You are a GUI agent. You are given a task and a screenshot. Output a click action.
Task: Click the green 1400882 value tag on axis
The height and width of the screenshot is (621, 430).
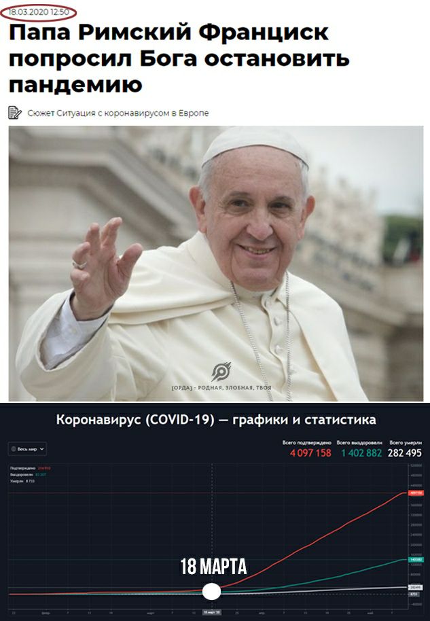[x=416, y=560]
